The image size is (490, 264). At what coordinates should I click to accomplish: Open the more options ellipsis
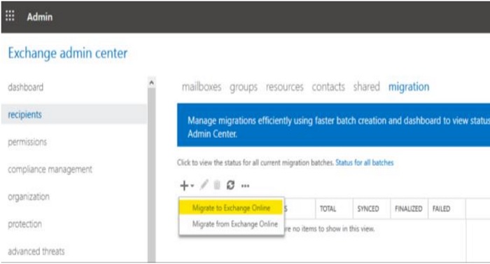(x=245, y=186)
